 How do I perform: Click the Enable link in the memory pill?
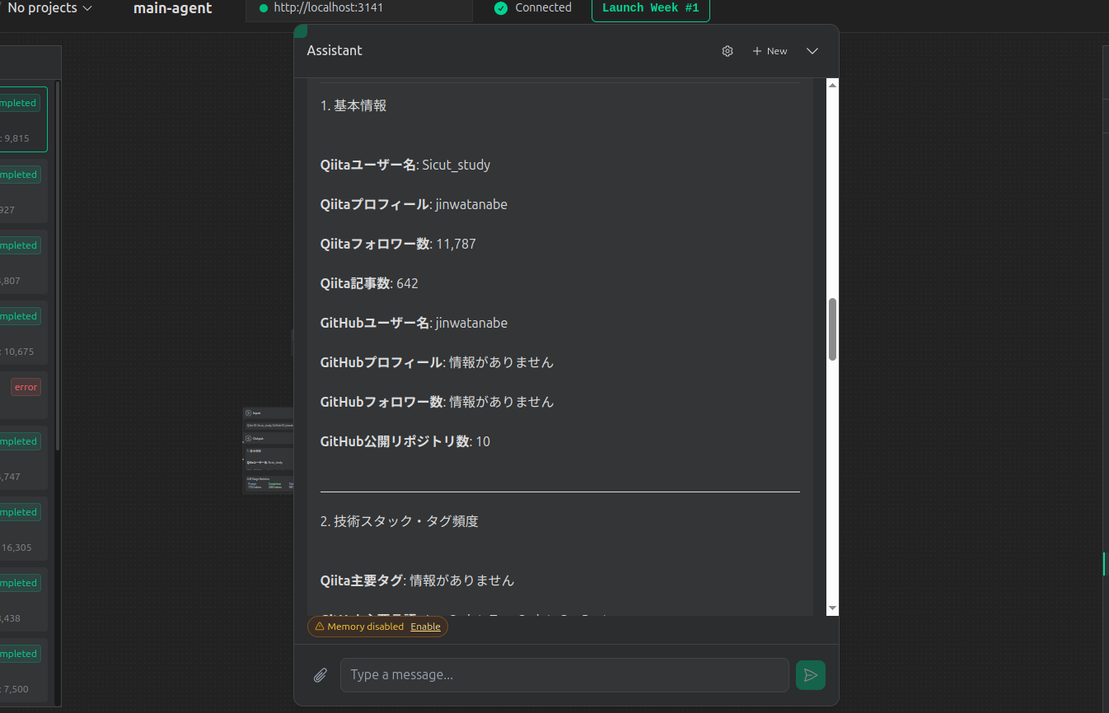click(425, 627)
